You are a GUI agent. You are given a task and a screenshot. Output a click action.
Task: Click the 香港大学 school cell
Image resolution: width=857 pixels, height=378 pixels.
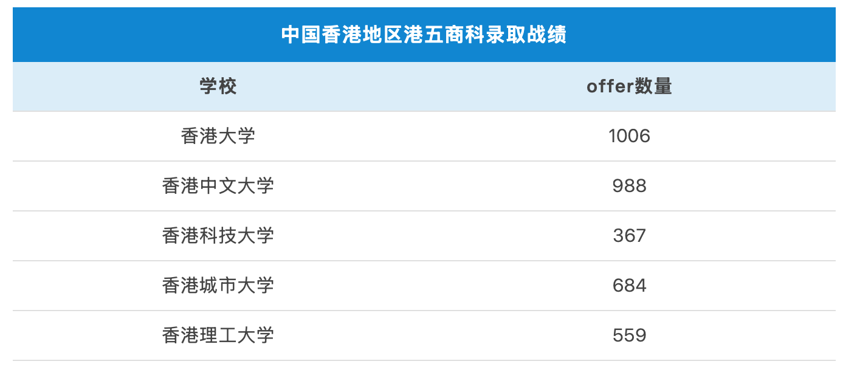point(218,136)
